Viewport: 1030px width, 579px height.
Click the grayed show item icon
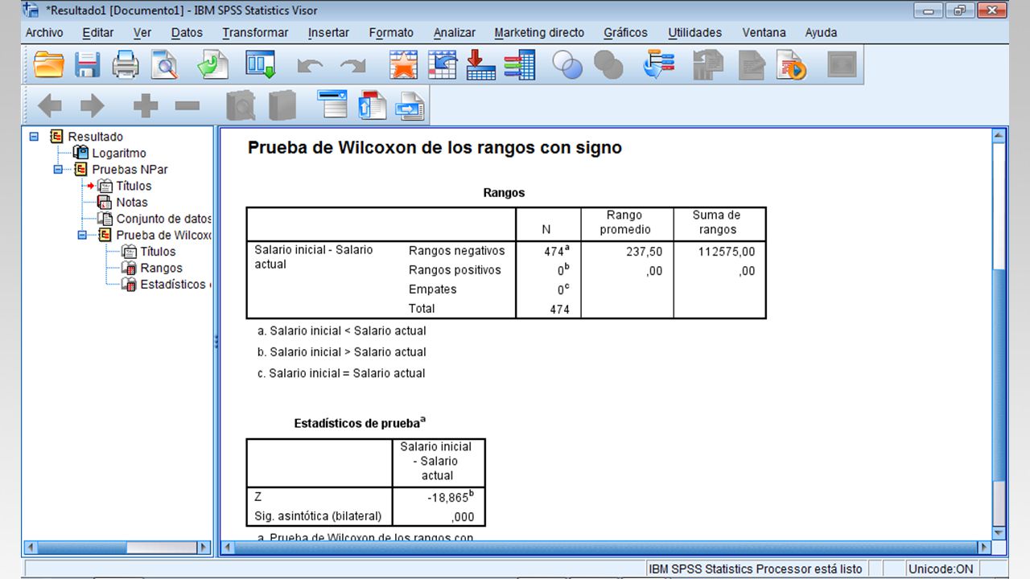pyautogui.click(x=240, y=105)
